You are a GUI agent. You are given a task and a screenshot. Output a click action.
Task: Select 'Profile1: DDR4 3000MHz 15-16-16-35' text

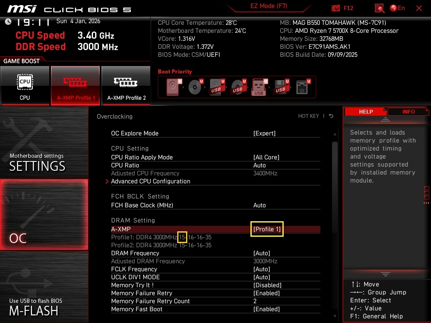161,237
